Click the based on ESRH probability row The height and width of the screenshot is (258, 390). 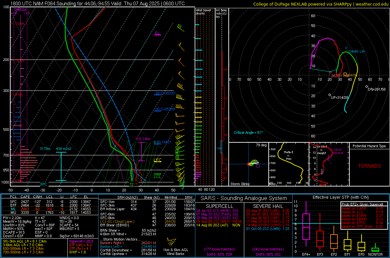(362, 215)
